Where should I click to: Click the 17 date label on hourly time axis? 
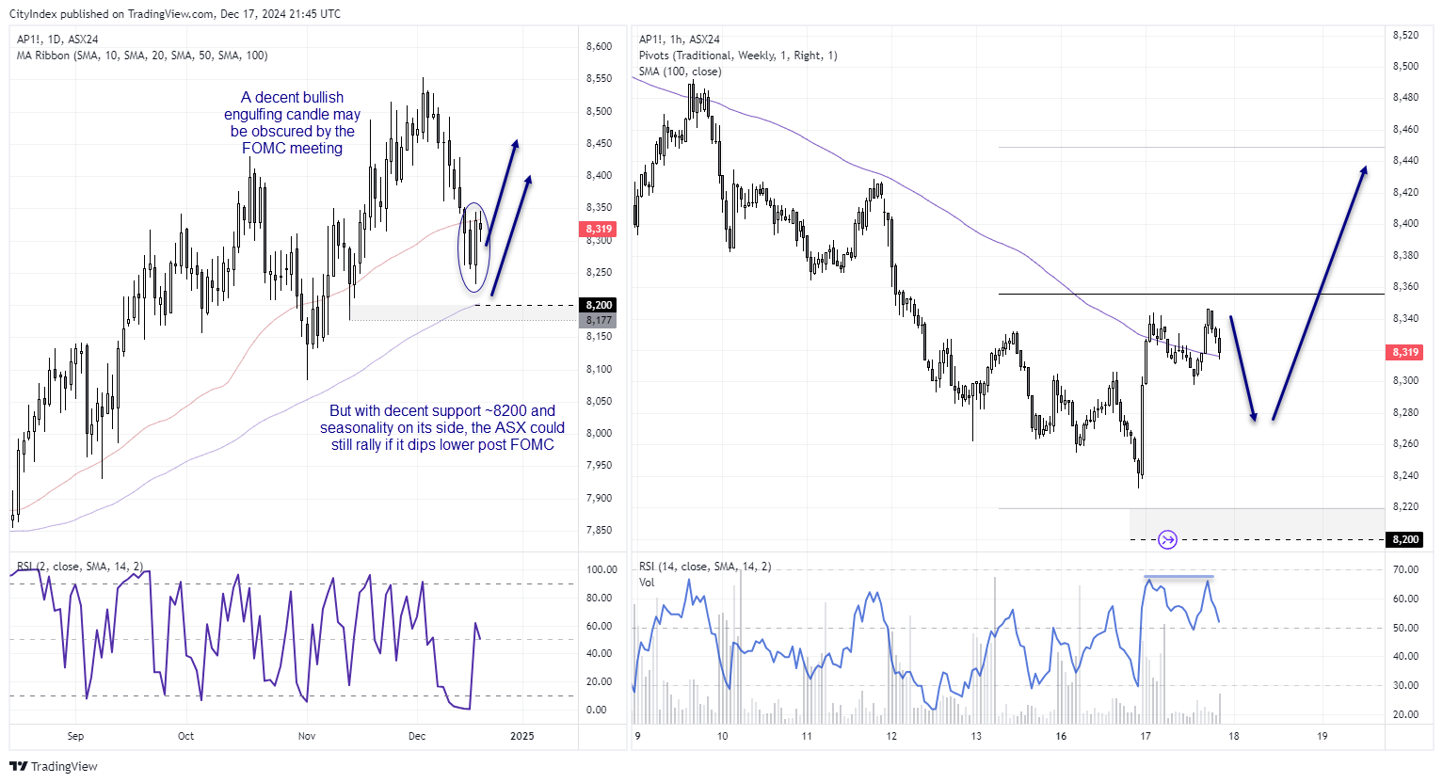click(x=1146, y=736)
